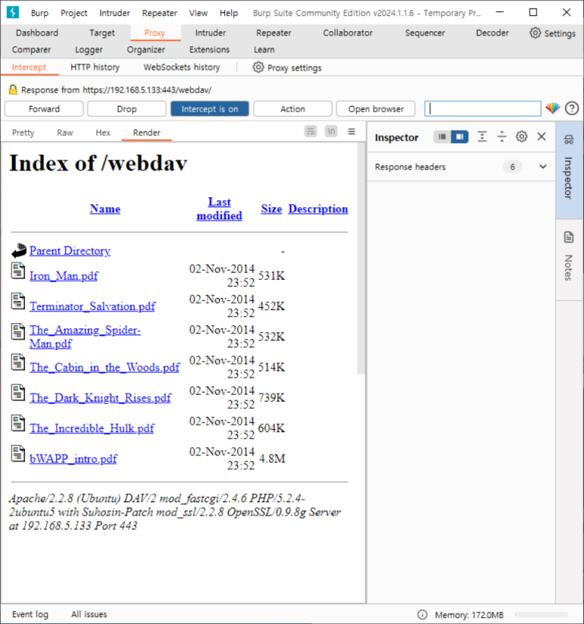Open the Project menu
Image resolution: width=584 pixels, height=624 pixels.
click(74, 13)
